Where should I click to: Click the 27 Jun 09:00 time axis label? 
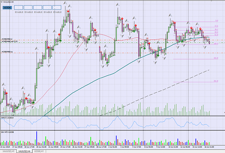(x=90, y=147)
